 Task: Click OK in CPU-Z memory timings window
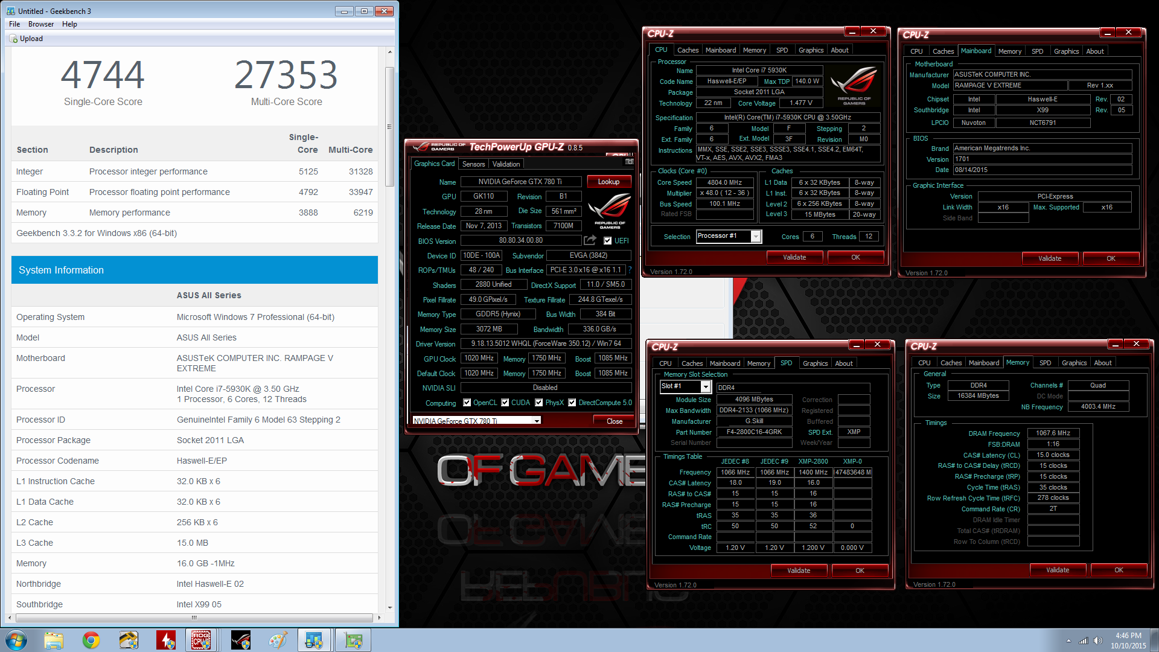tap(1119, 570)
